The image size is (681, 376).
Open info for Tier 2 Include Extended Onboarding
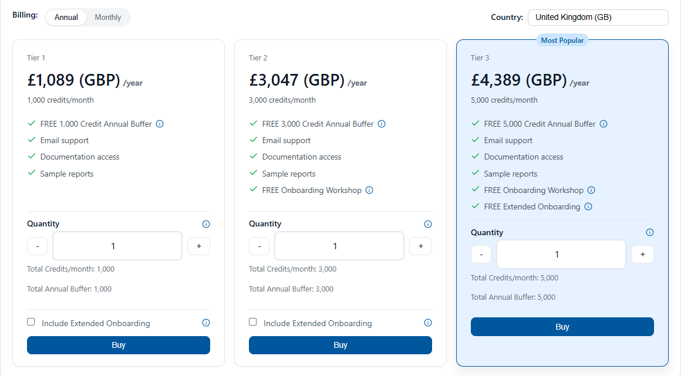click(x=428, y=323)
